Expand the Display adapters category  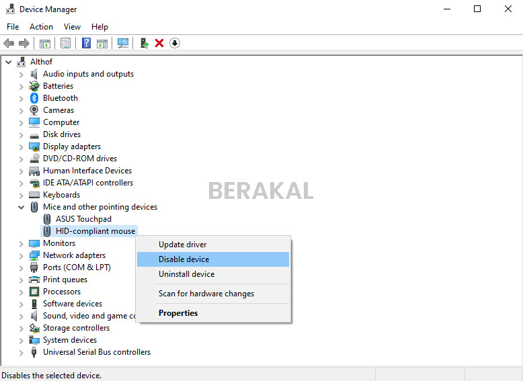[x=21, y=146]
